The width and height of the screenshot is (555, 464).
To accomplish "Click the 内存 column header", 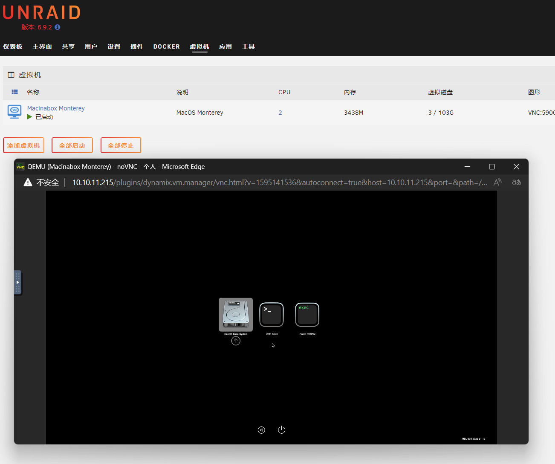I will (350, 92).
